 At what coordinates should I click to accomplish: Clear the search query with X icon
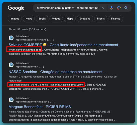pos(103,8)
